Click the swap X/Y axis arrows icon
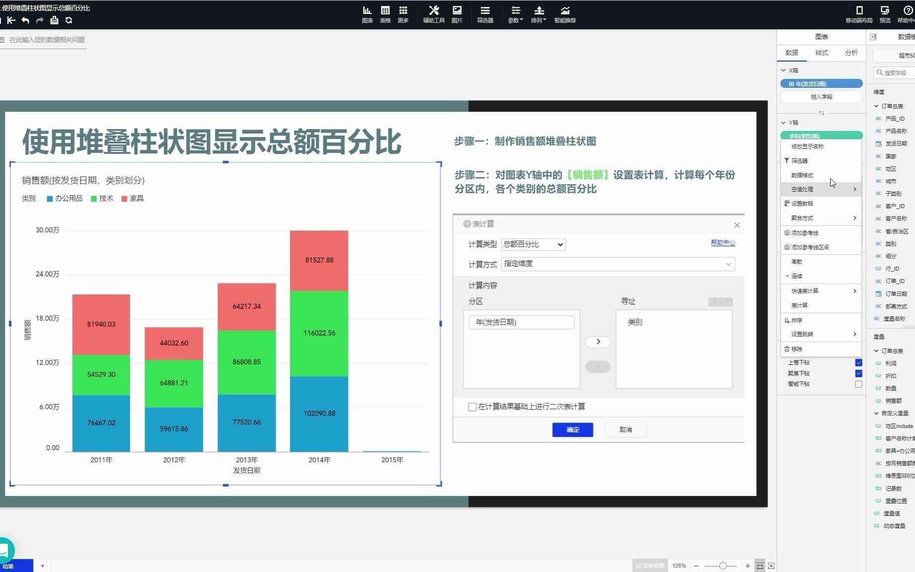Image resolution: width=915 pixels, height=572 pixels. click(822, 113)
